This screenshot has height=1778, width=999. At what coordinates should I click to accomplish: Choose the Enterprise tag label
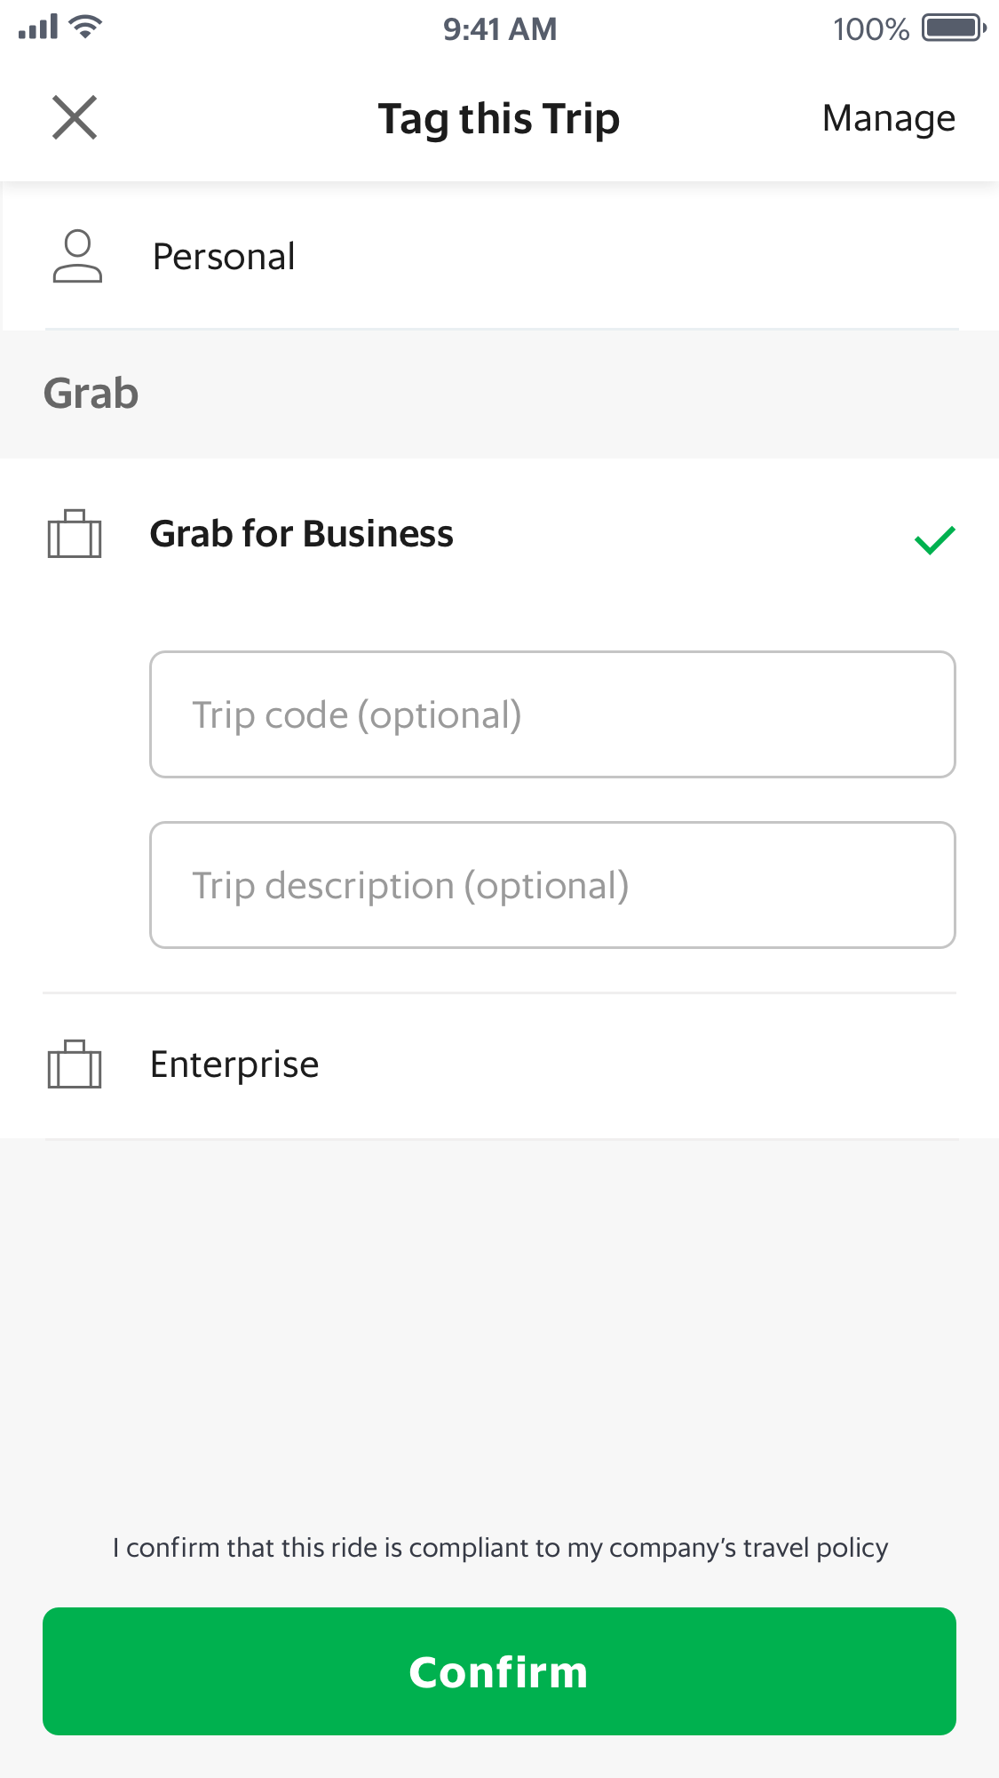coord(234,1064)
